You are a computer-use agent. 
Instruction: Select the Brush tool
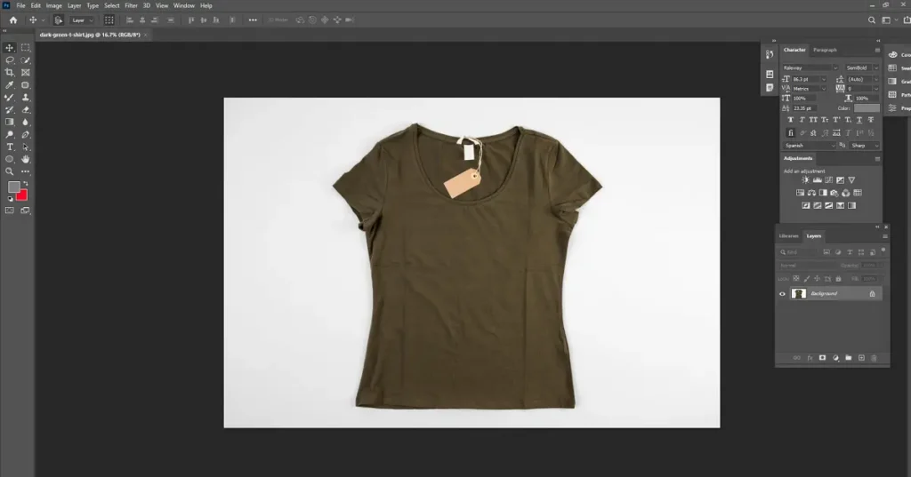(x=9, y=98)
